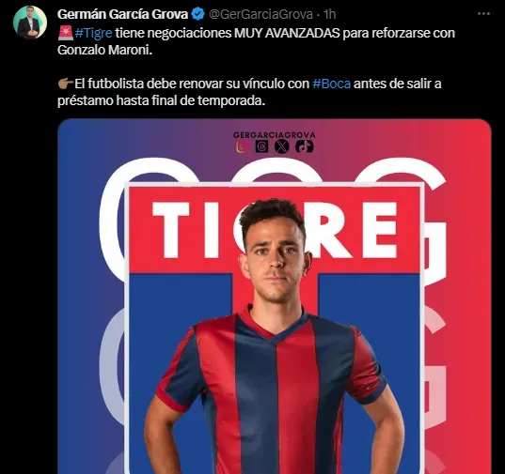Open the #Tigre hashtag link
The height and width of the screenshot is (474, 505).
[93, 33]
